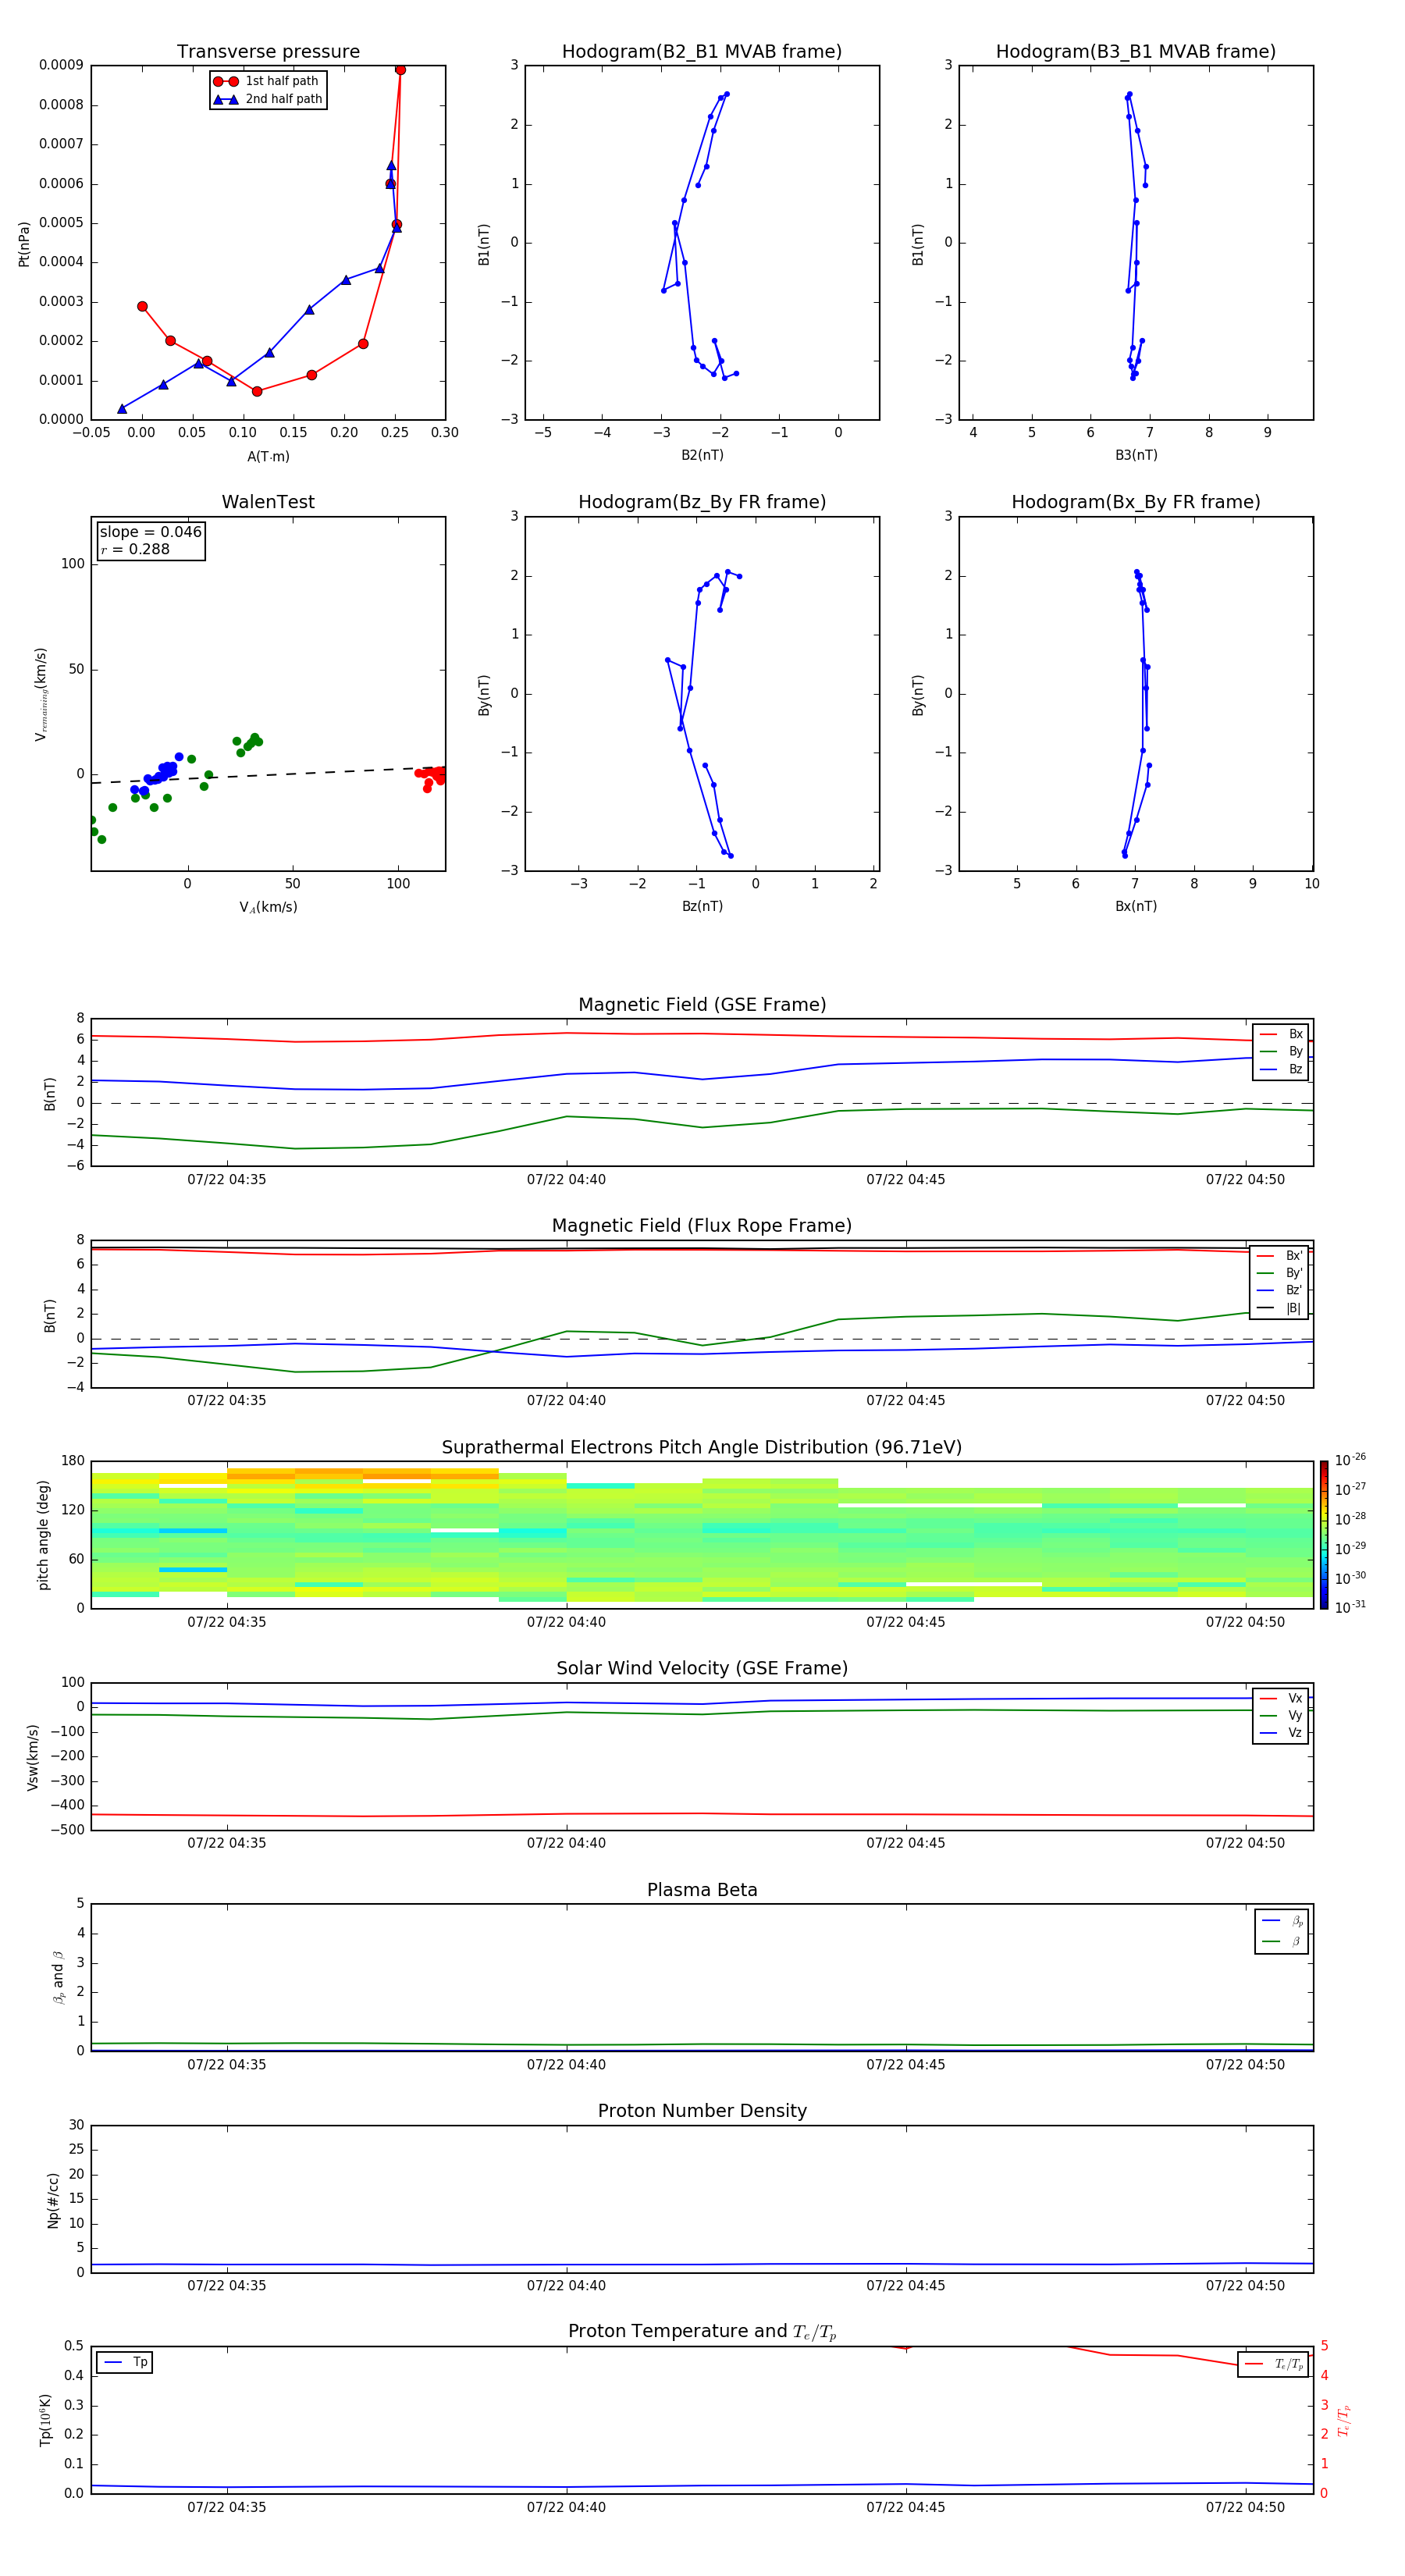The width and height of the screenshot is (1405, 2576).
Task: Click the topmost red point in Transverse pressure plot
Action: point(400,70)
